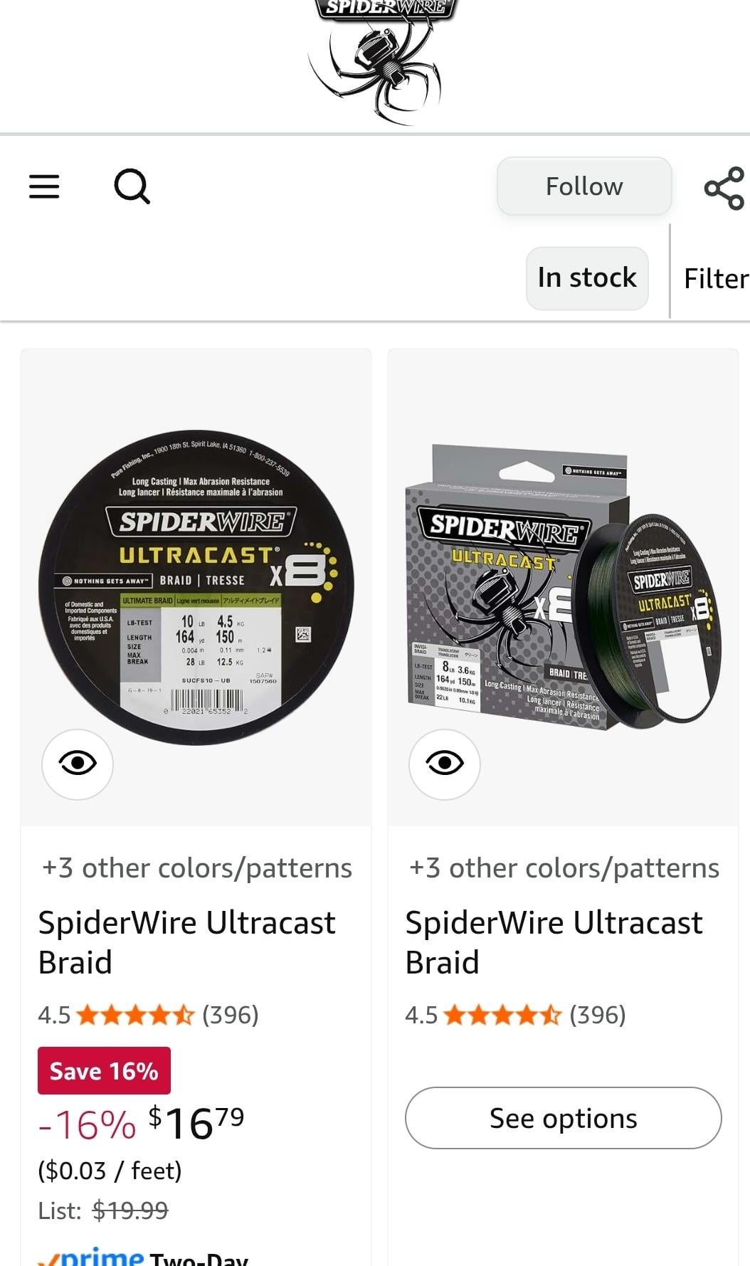
Task: Open second SpiderWire Ultracast Braid title
Action: point(554,942)
